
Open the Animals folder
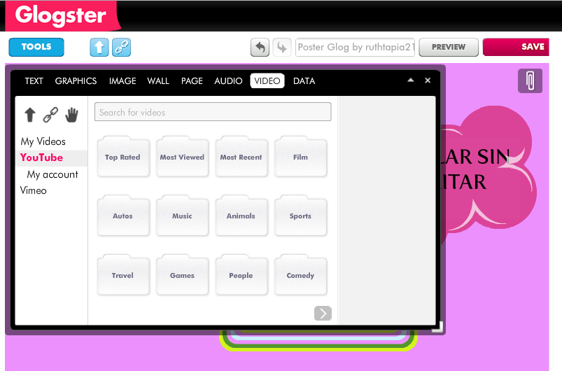(x=241, y=216)
